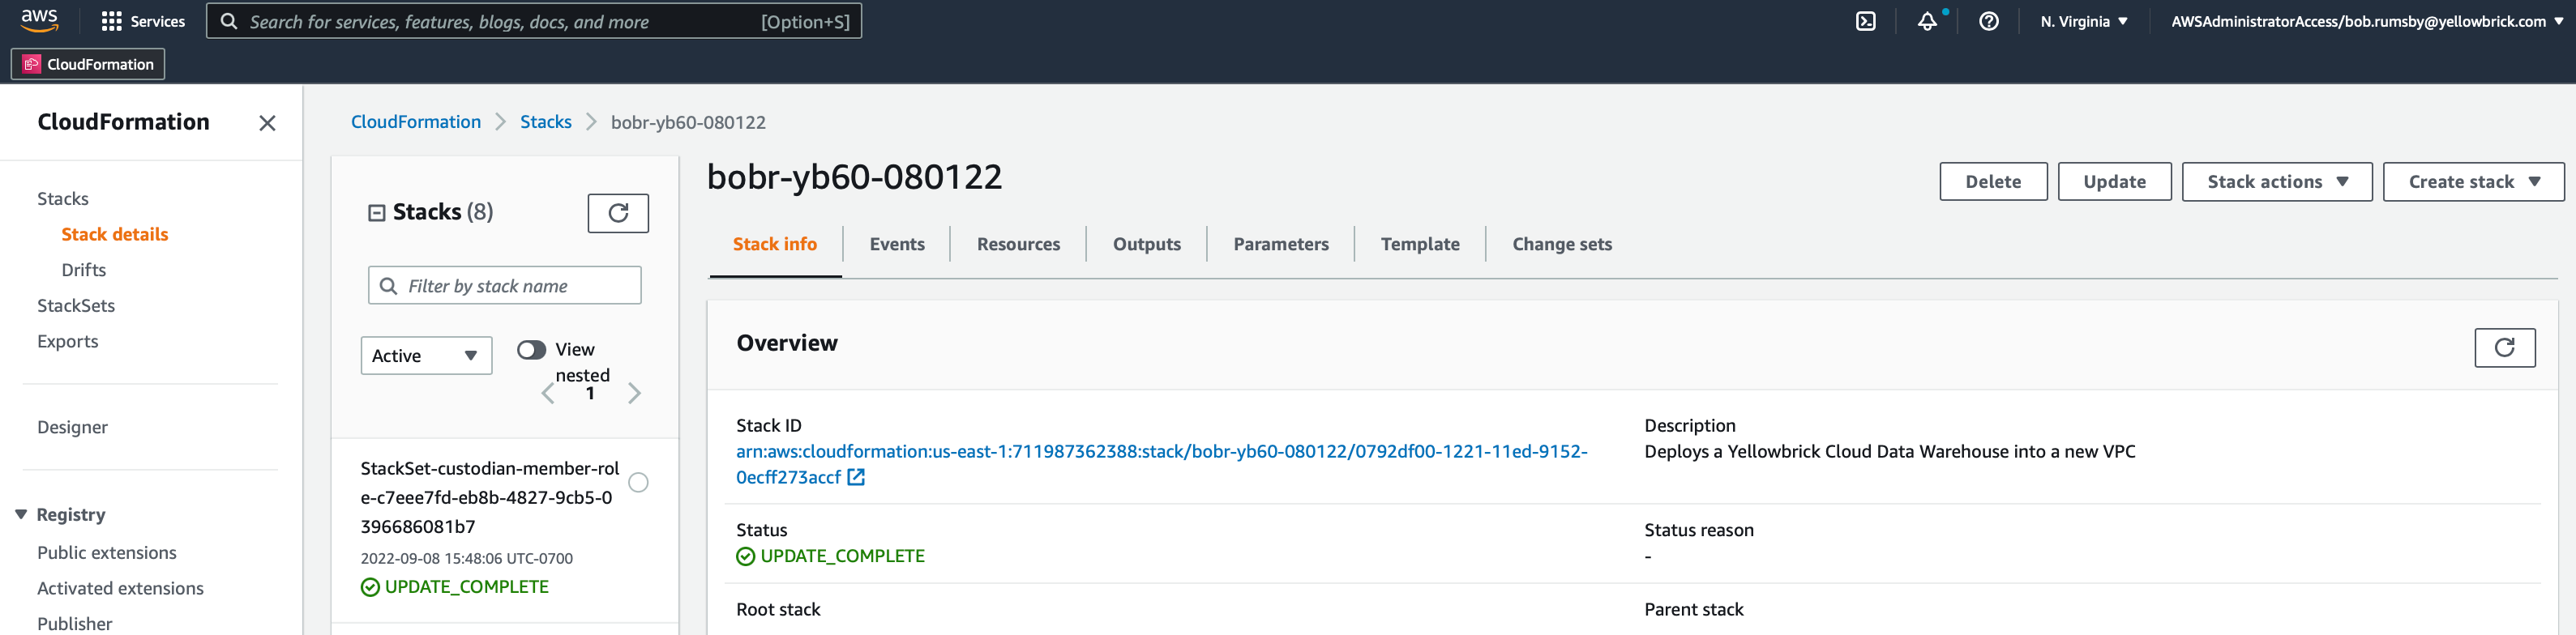2576x635 pixels.
Task: Open StackSet-custodian-member-role stack entry
Action: (490, 497)
